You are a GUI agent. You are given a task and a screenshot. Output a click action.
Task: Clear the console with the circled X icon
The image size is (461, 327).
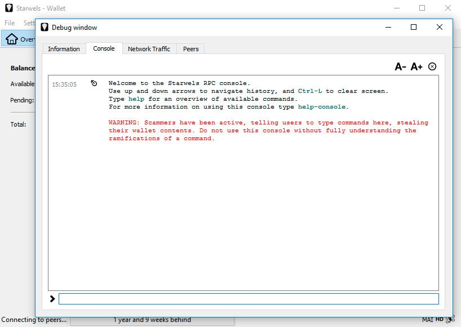(432, 66)
